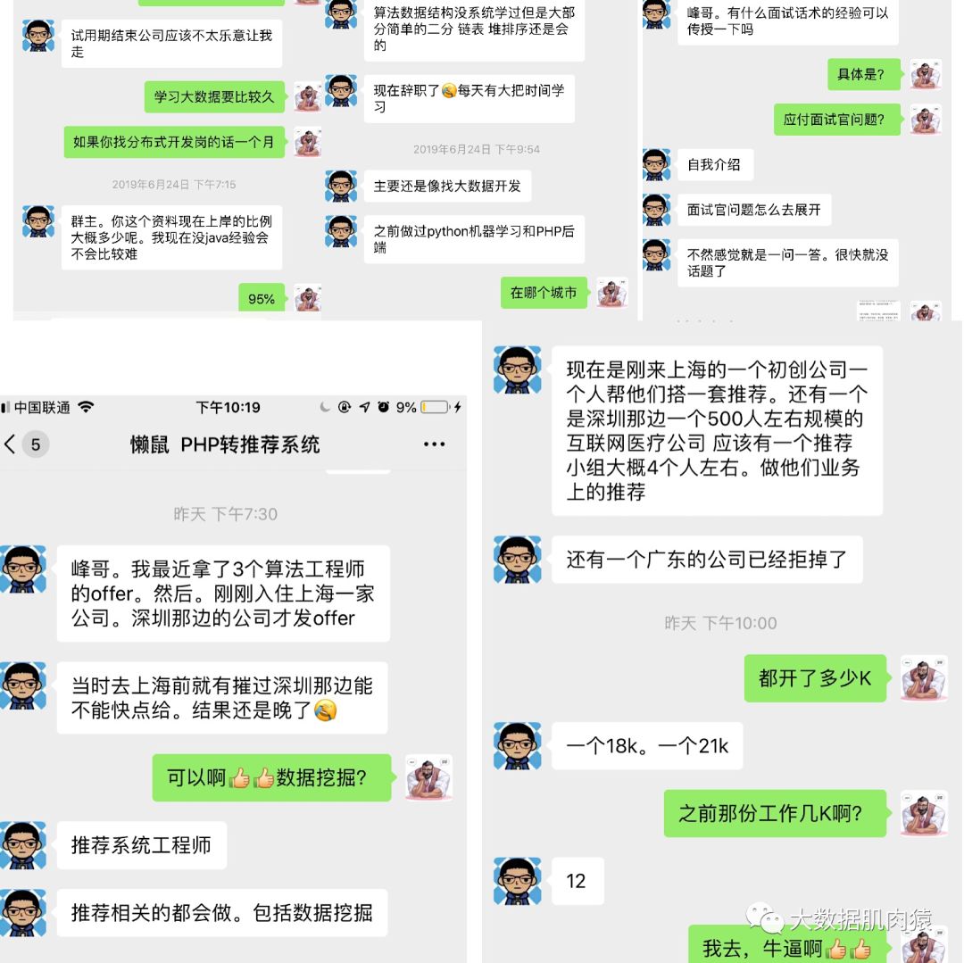Tap the location arrow status icon
964x963 pixels.
pyautogui.click(x=364, y=407)
